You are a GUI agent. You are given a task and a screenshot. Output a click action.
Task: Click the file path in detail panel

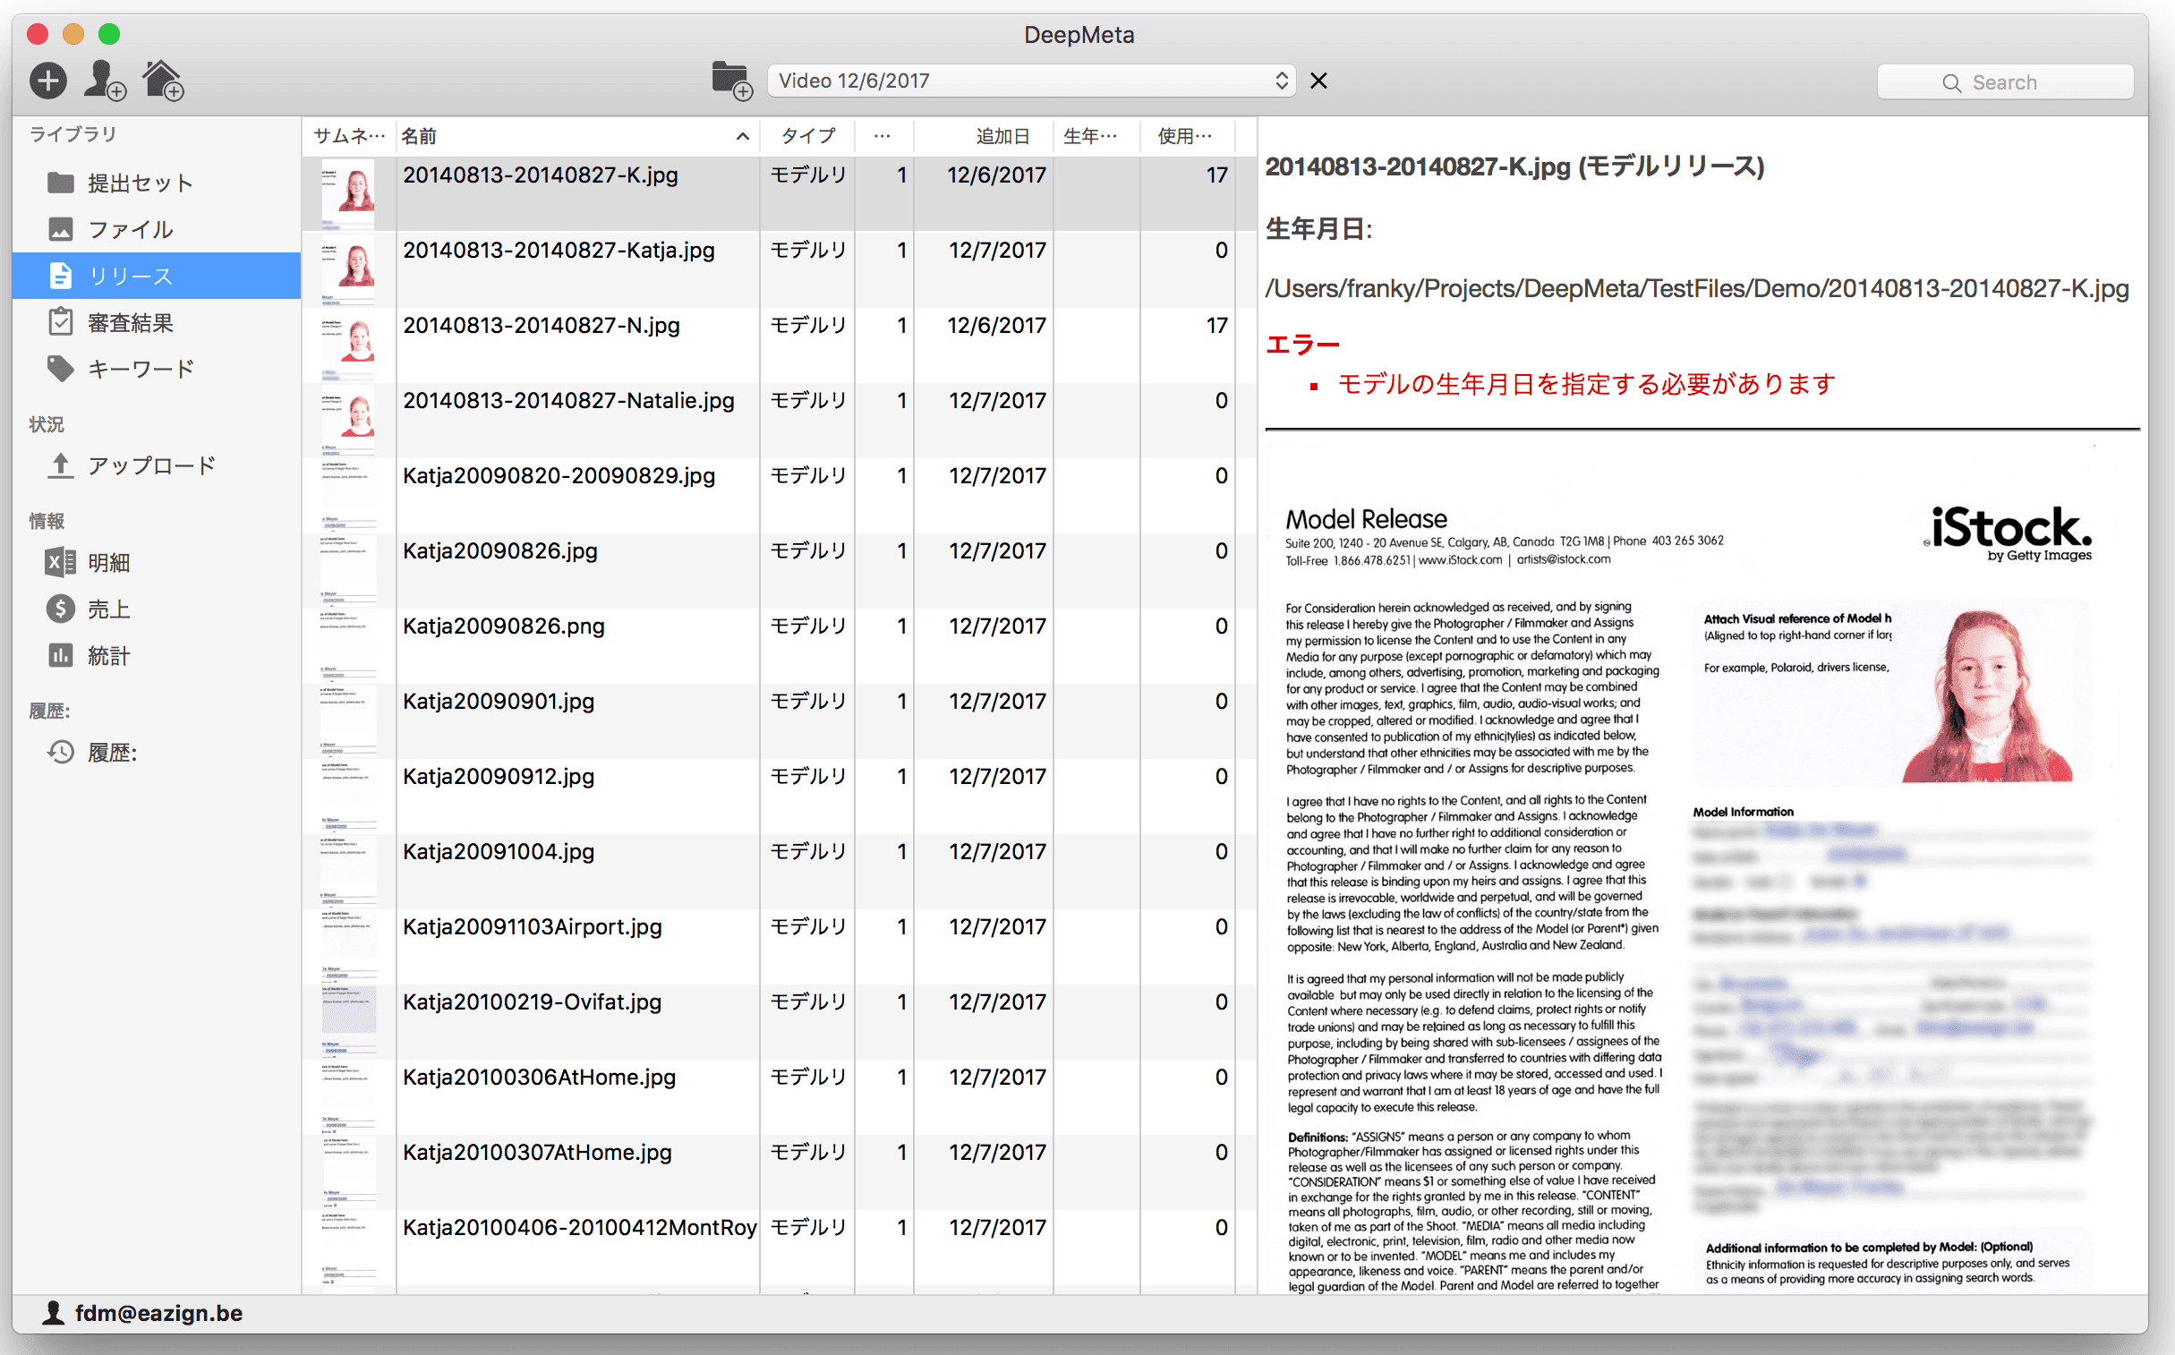tap(1695, 288)
